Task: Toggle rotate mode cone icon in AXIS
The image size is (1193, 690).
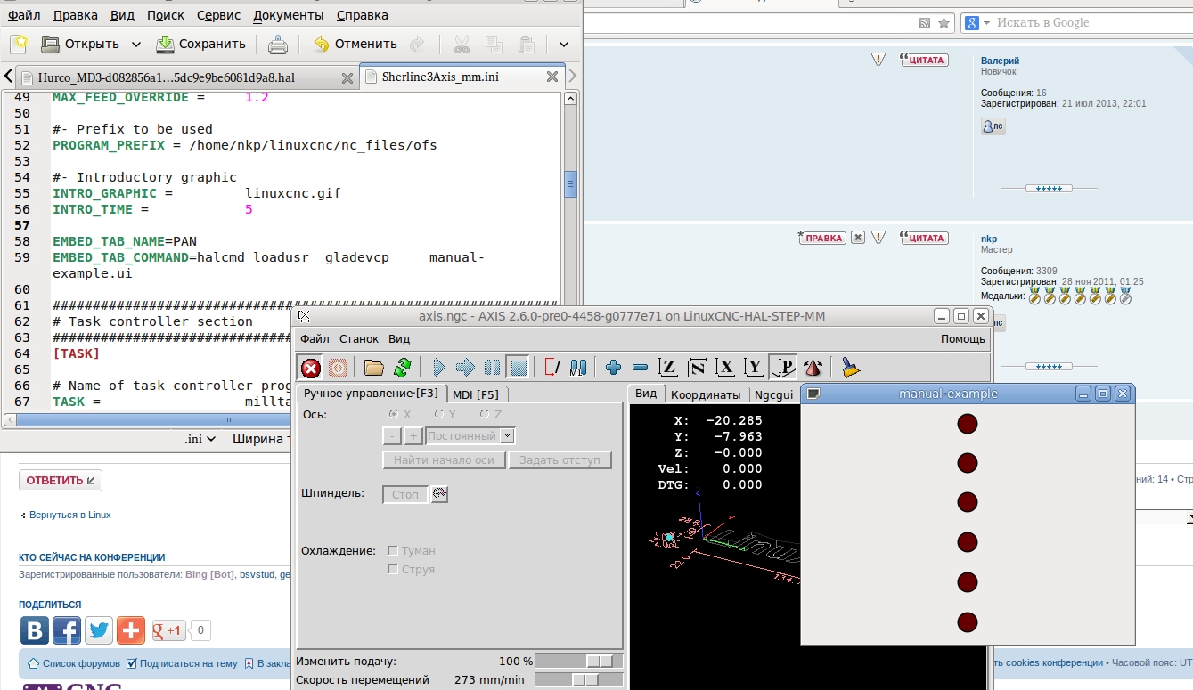Action: (813, 368)
